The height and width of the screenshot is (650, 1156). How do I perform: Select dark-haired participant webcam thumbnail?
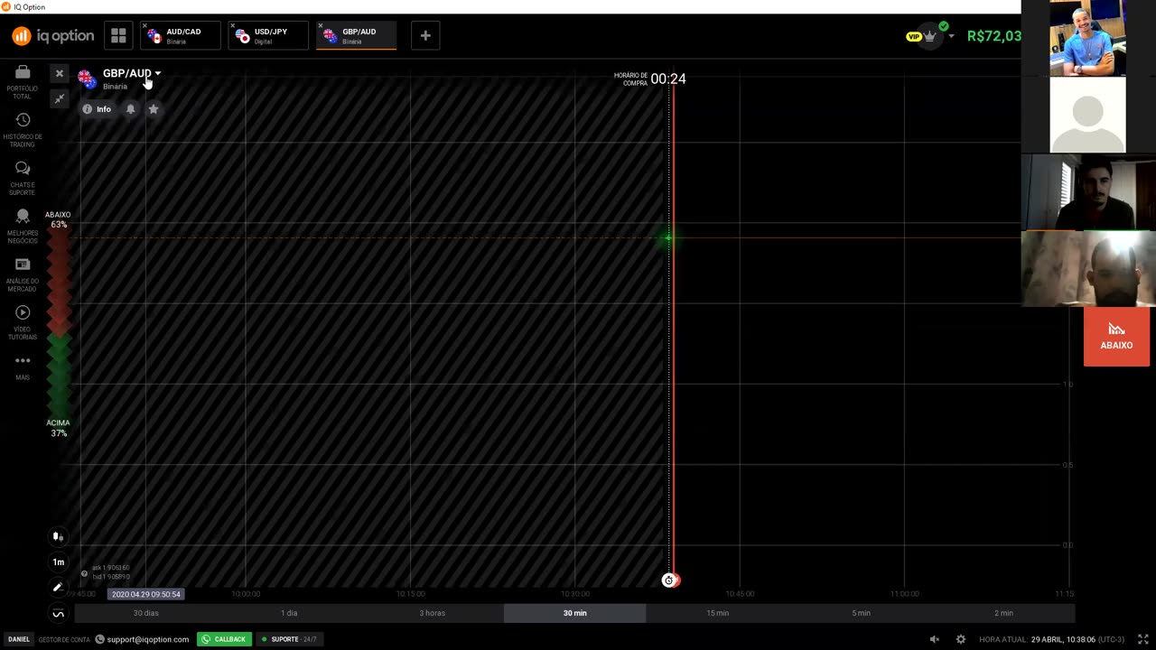1088,192
